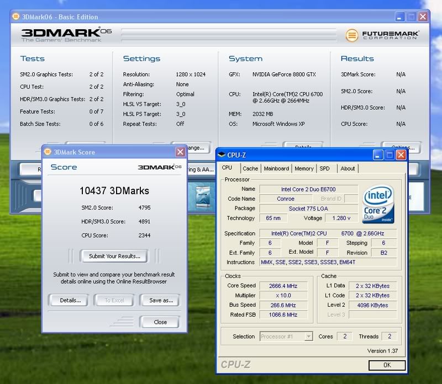Open the Processor #1 Selection dropdown

(x=286, y=337)
